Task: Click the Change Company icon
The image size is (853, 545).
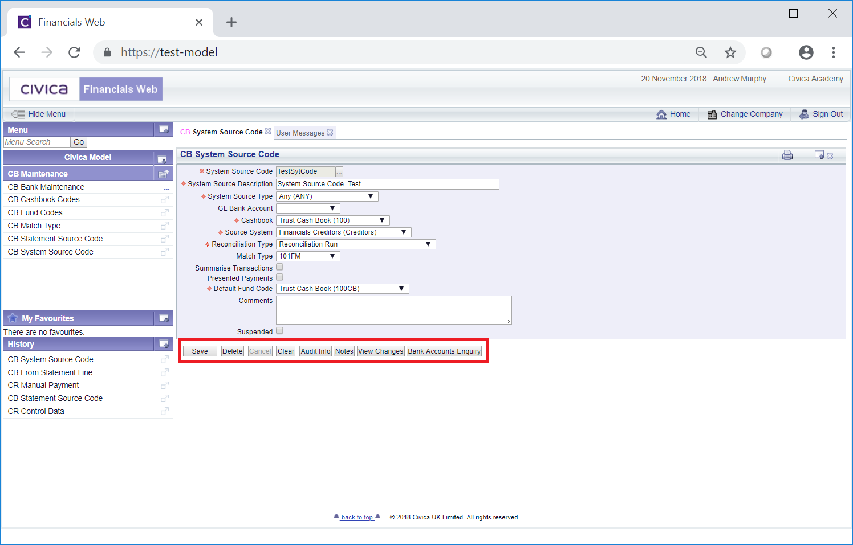Action: click(712, 114)
